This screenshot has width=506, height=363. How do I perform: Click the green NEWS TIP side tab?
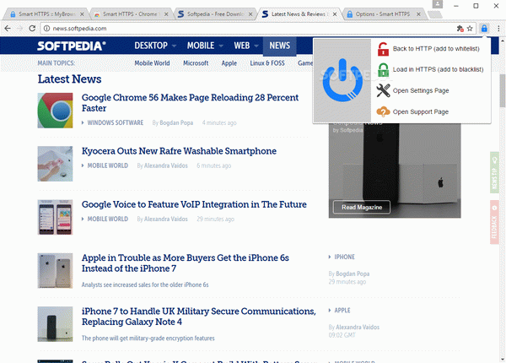[x=494, y=172]
